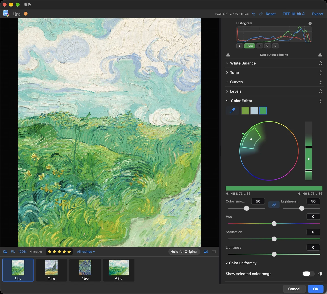327x294 pixels.
Task: Reset the White Balance adjustments
Action: click(320, 63)
